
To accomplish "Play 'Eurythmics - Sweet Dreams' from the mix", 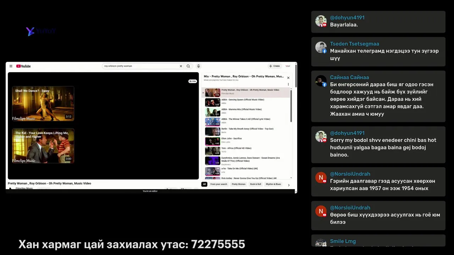I will click(x=246, y=160).
